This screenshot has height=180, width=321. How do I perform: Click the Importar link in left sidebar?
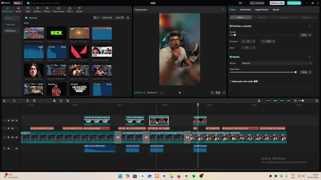[11, 24]
